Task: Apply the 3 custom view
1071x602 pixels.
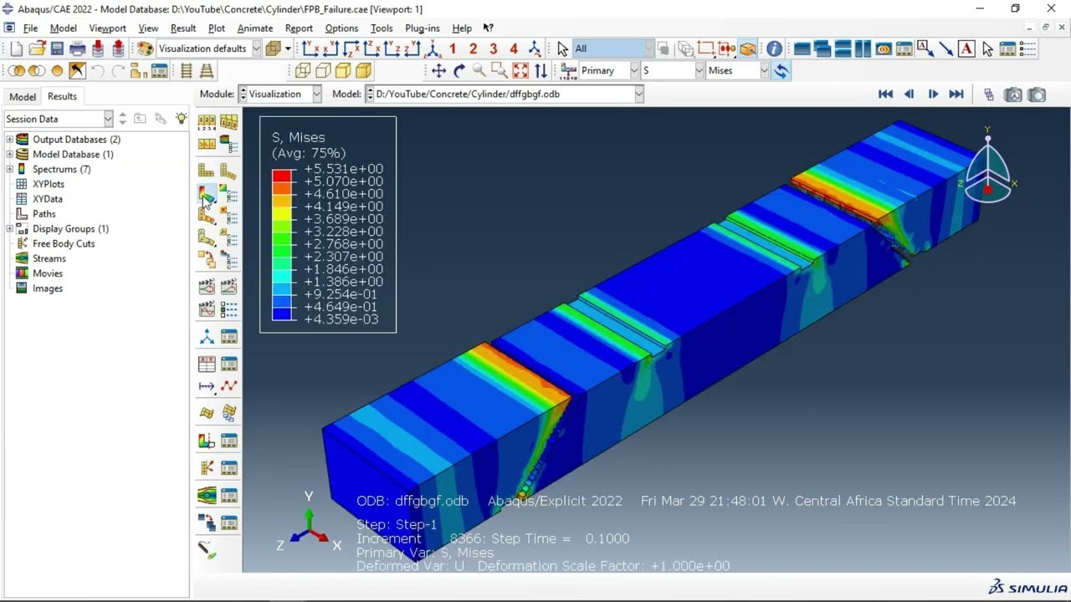Action: click(494, 48)
